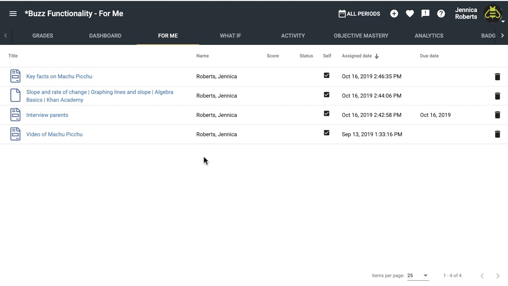The image size is (508, 286).
Task: Click the All Periods calendar icon
Action: (x=342, y=14)
